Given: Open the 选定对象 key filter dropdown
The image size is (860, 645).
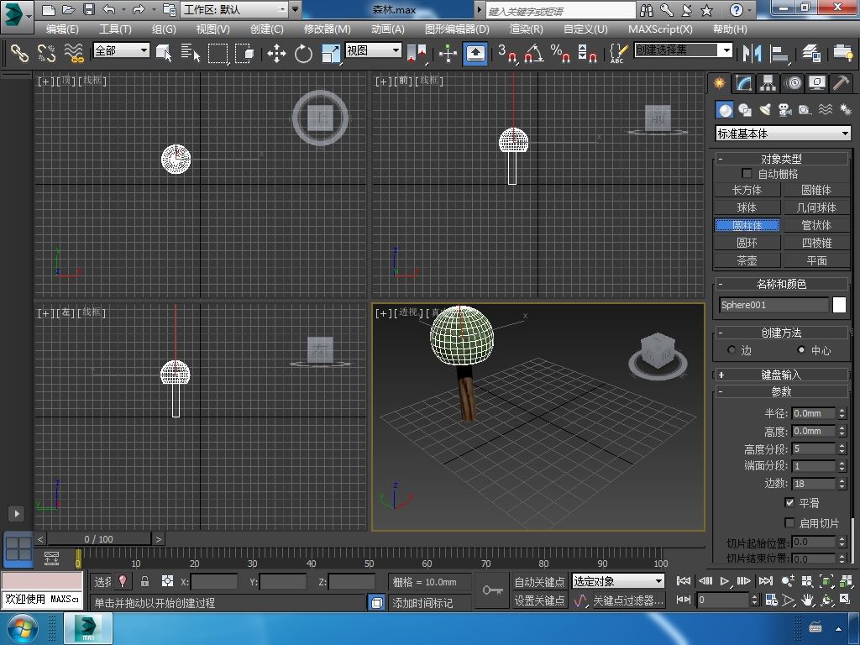Looking at the screenshot, I should pos(618,581).
